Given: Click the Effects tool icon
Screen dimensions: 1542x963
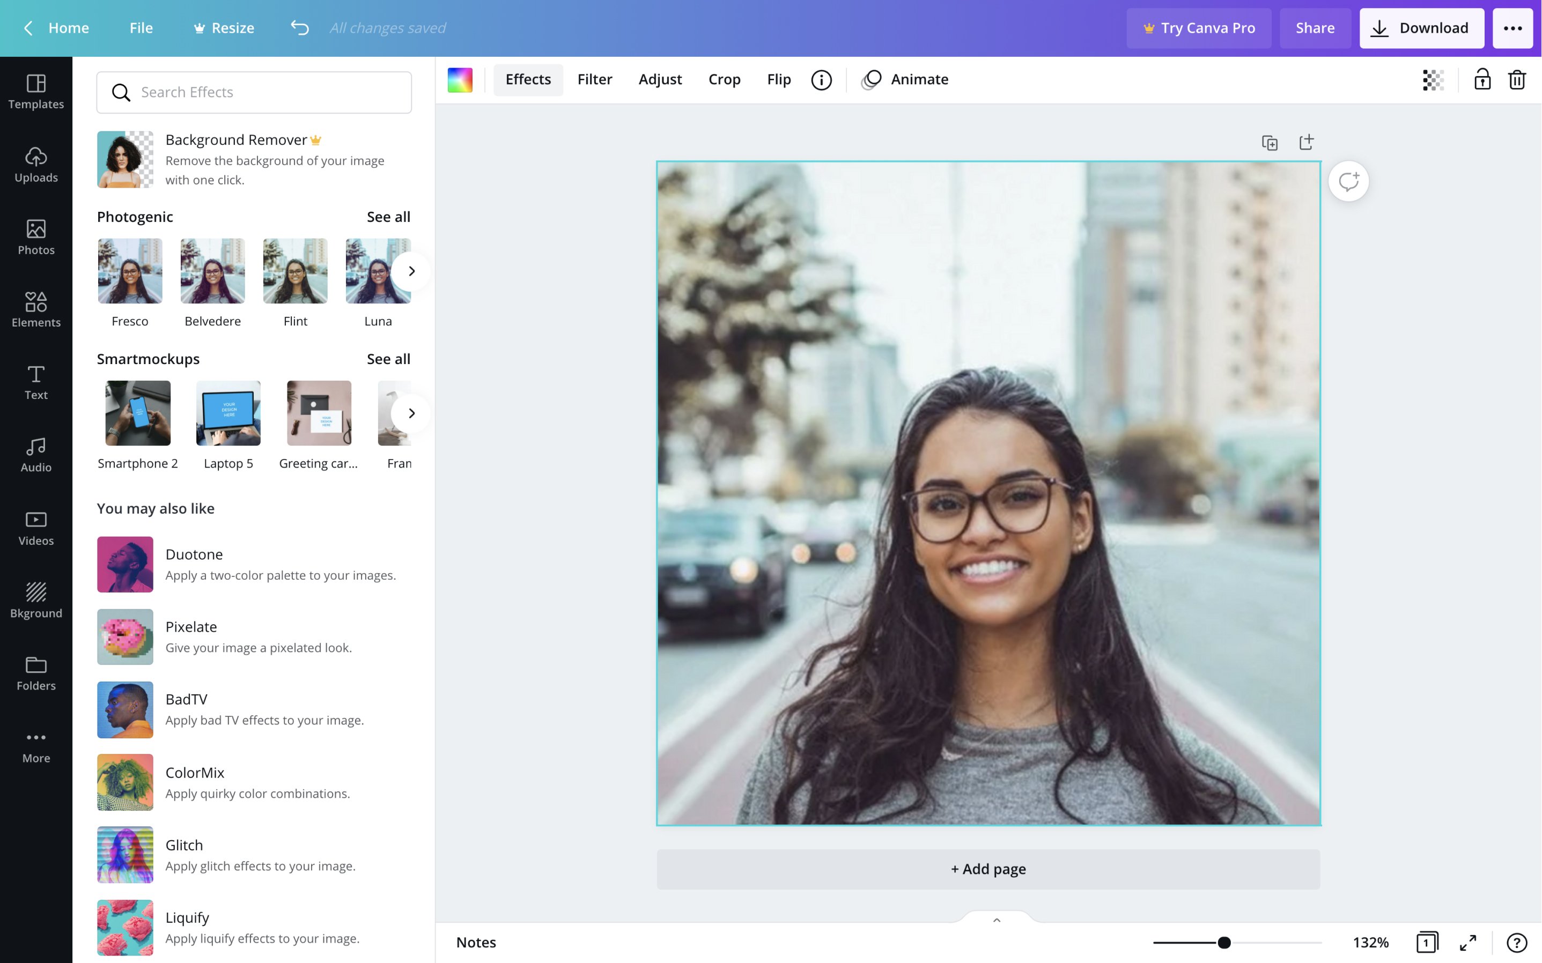Looking at the screenshot, I should 528,79.
